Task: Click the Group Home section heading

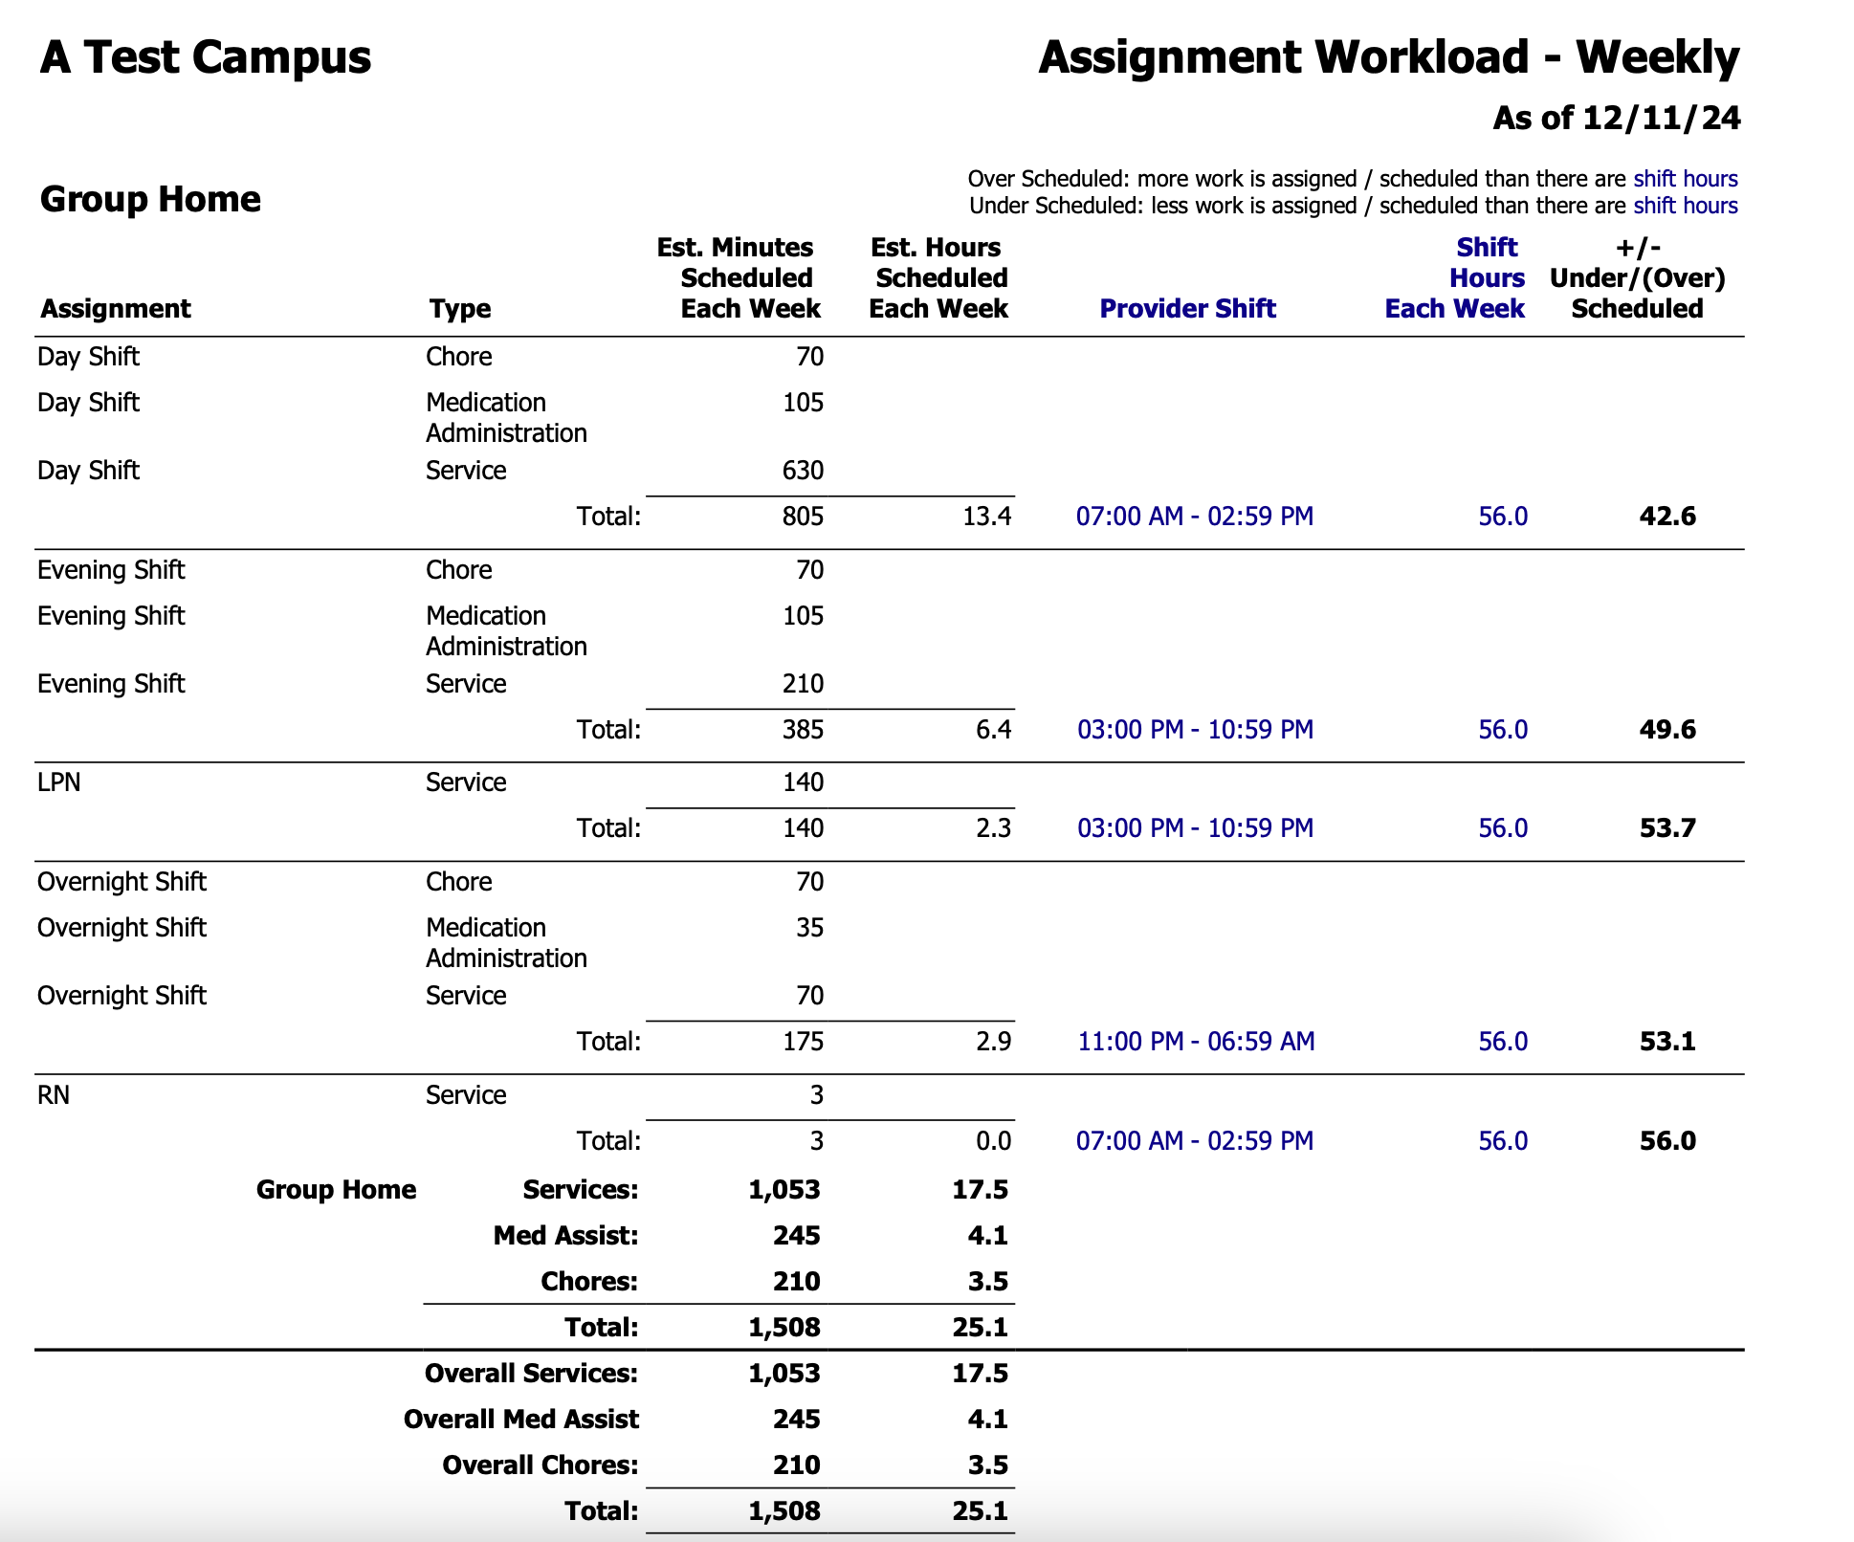Action: pyautogui.click(x=150, y=199)
